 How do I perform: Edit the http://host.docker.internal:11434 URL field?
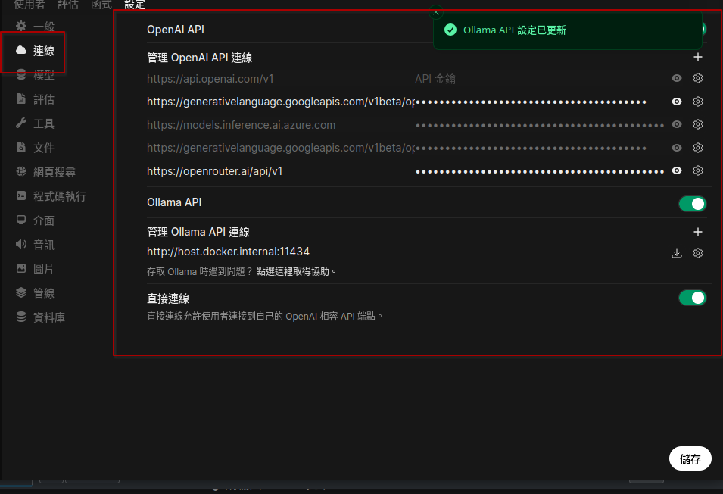(x=406, y=252)
